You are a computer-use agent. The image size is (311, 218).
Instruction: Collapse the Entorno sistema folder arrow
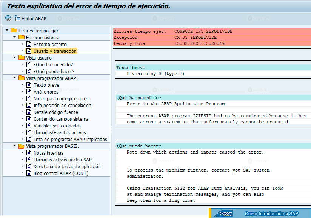point(14,37)
